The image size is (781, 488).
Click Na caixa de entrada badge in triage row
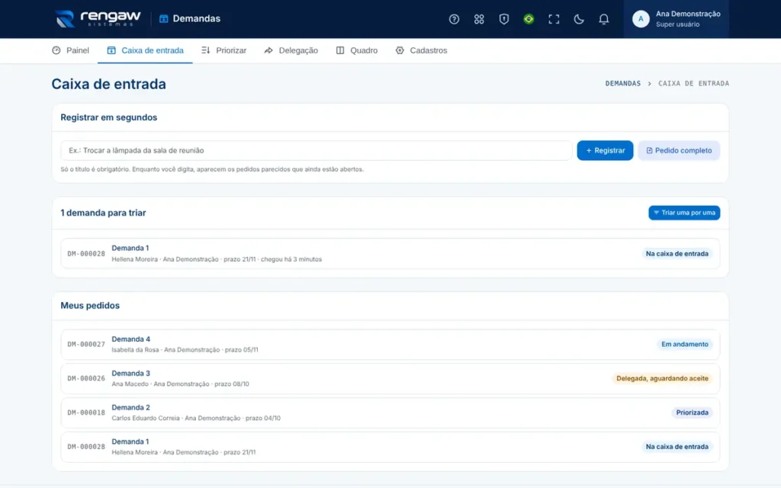(x=677, y=253)
